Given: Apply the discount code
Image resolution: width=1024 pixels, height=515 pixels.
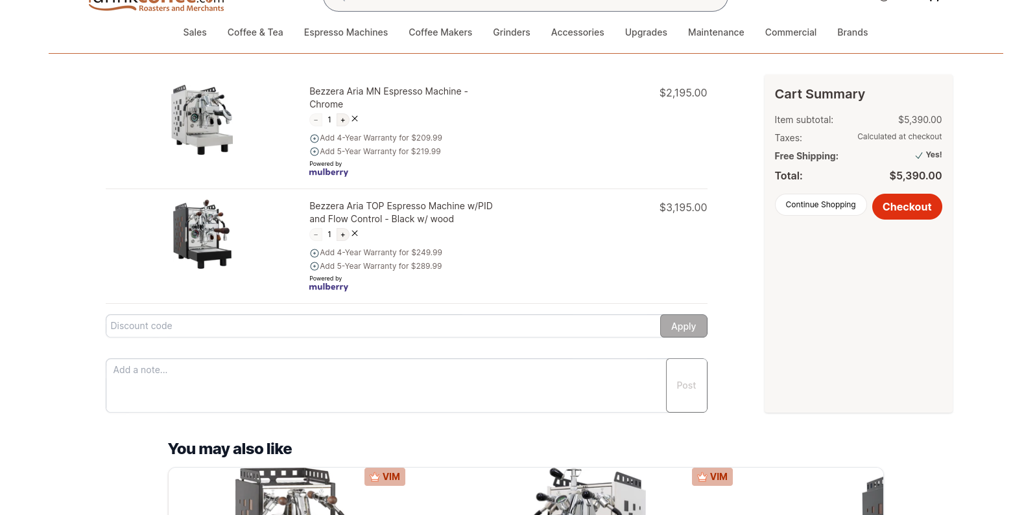Looking at the screenshot, I should click(x=684, y=326).
